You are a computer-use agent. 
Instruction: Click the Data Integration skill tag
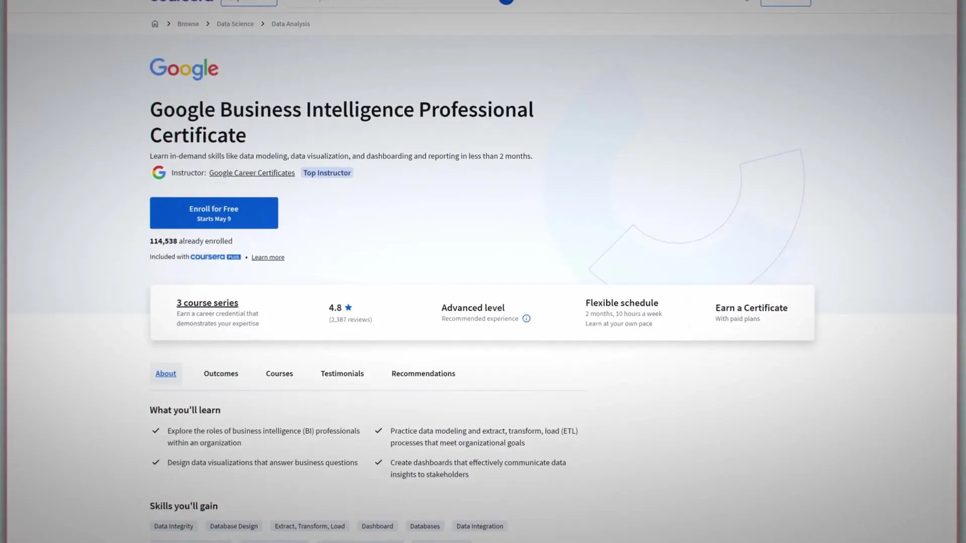[x=479, y=526]
